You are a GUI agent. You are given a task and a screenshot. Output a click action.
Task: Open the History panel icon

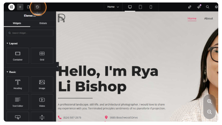point(37,7)
